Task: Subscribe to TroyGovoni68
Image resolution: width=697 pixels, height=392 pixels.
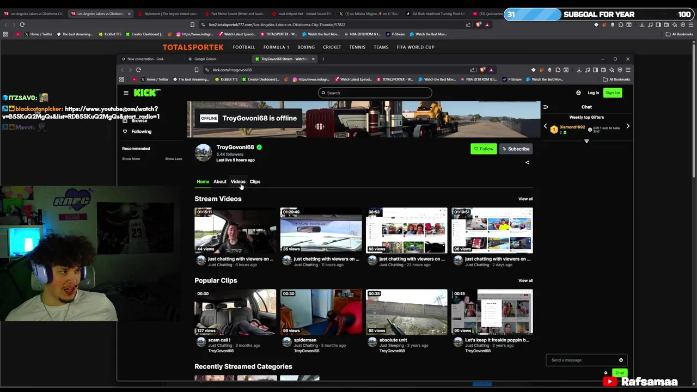Action: [515, 149]
